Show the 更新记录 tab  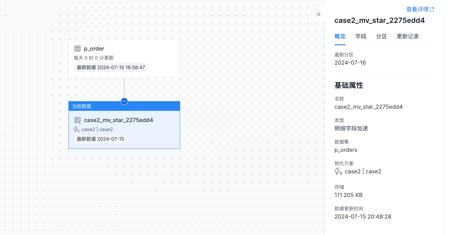408,36
